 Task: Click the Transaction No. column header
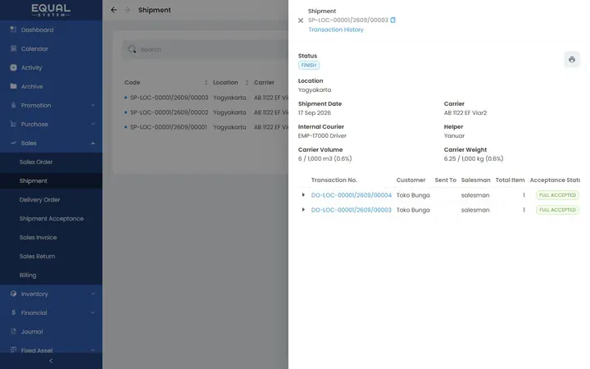pos(334,180)
